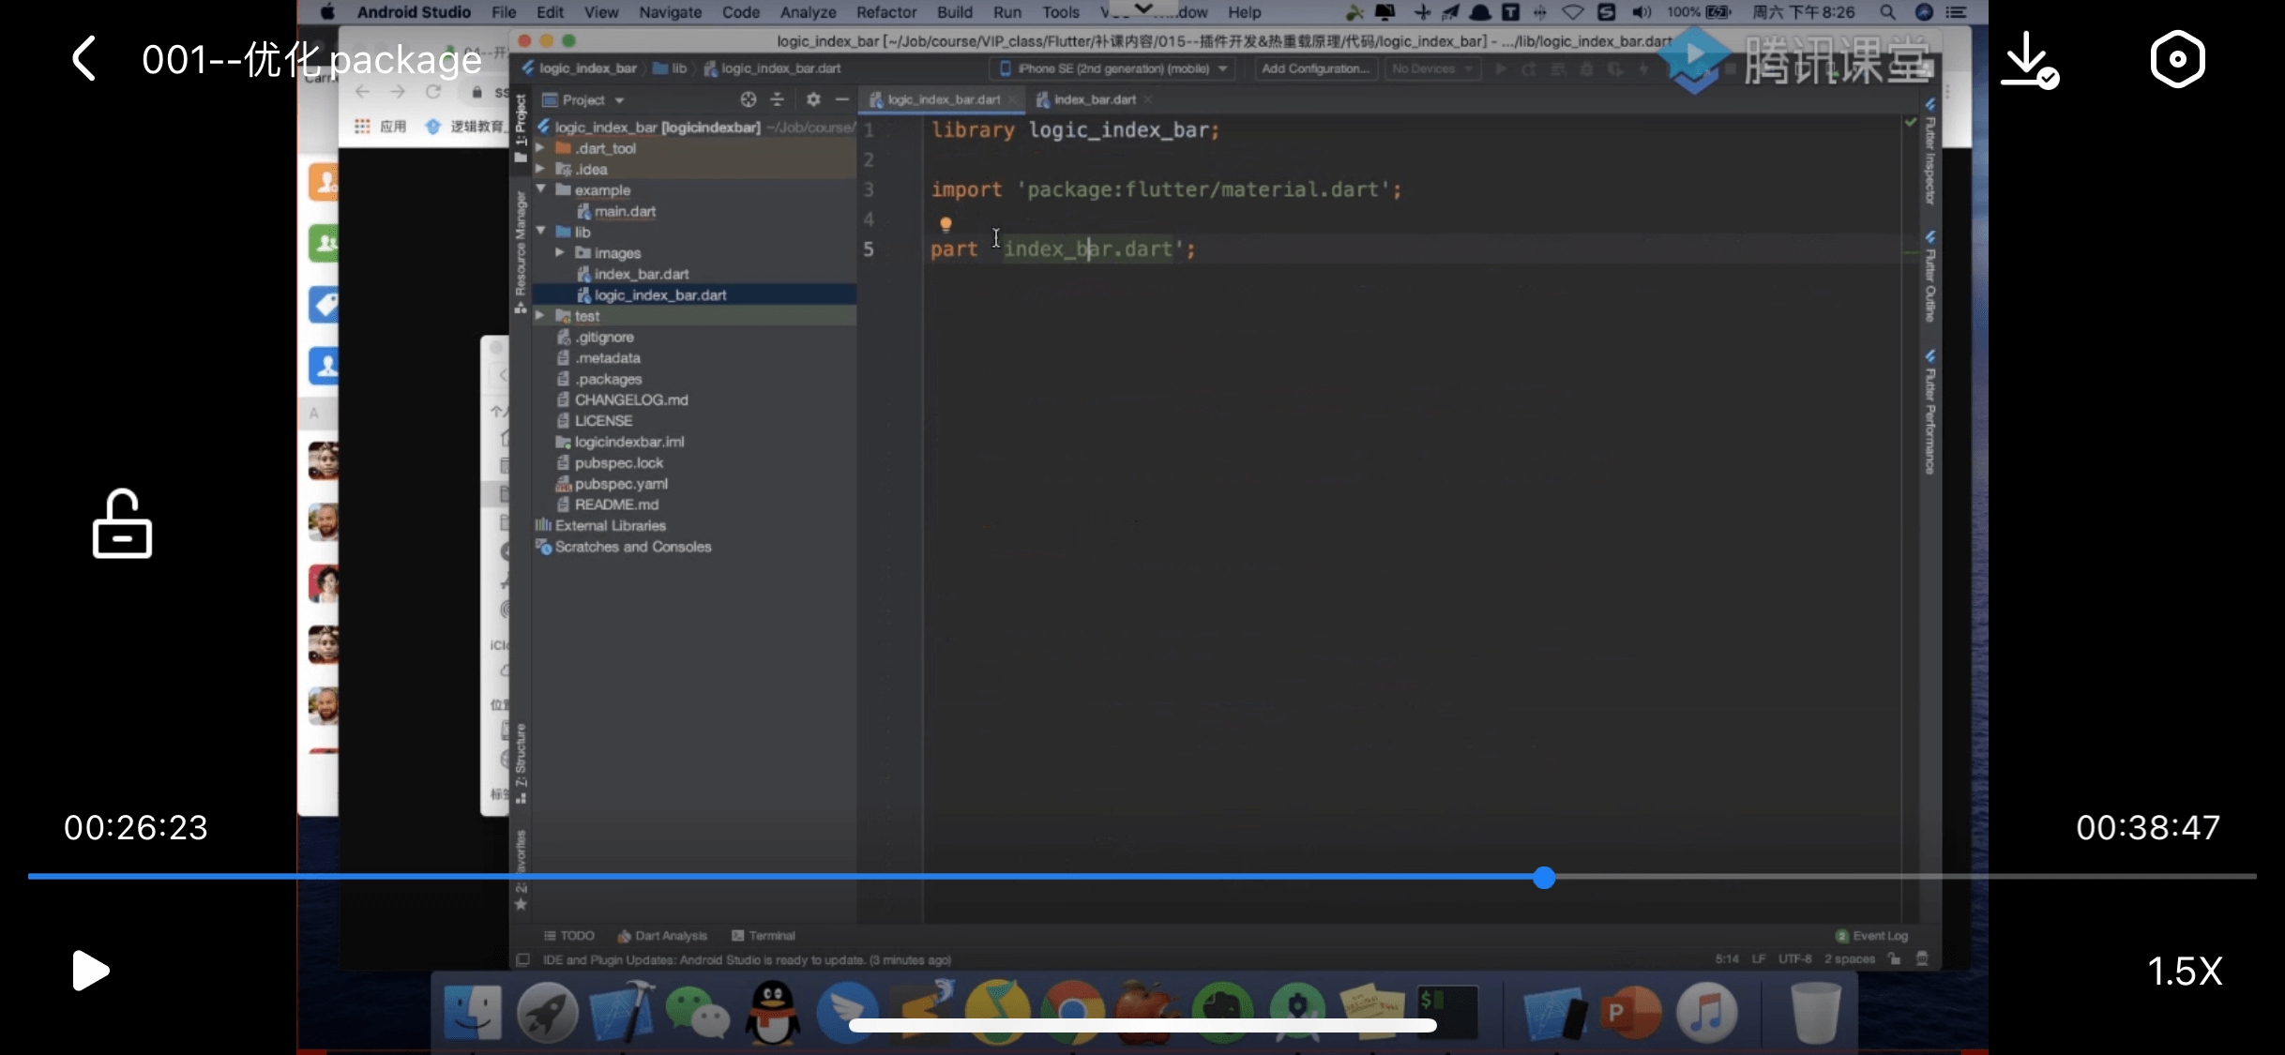Click the Add Configuration button
The width and height of the screenshot is (2285, 1055).
pyautogui.click(x=1314, y=68)
